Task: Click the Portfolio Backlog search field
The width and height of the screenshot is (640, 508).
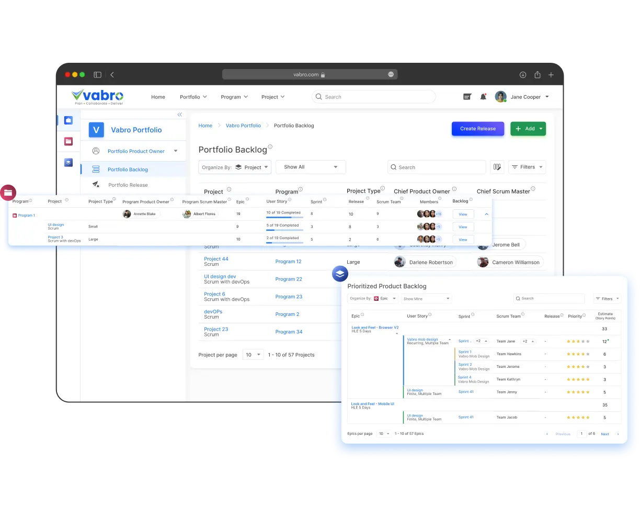Action: pos(437,167)
